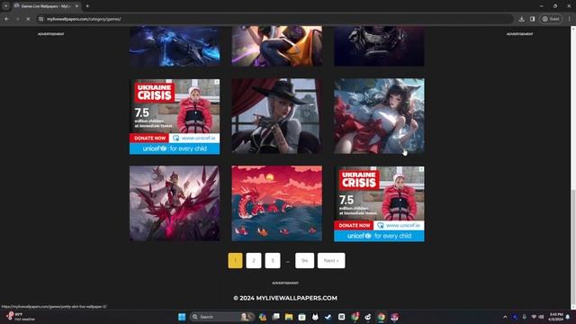This screenshot has height=324, width=576.
Task: Go back to the previous page
Action: pyautogui.click(x=7, y=19)
